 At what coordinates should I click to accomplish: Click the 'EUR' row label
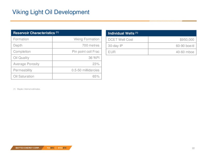tap(112, 52)
